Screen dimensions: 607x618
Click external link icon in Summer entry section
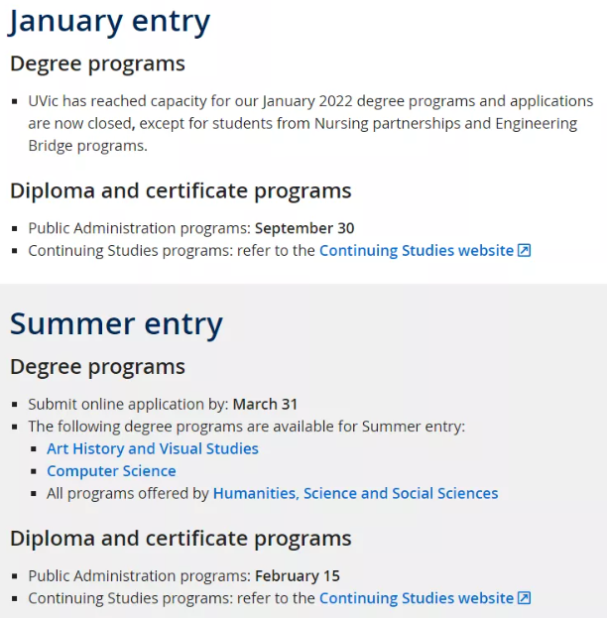(x=524, y=598)
